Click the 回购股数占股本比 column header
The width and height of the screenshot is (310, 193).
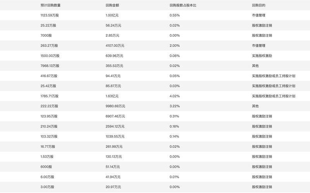point(183,5)
